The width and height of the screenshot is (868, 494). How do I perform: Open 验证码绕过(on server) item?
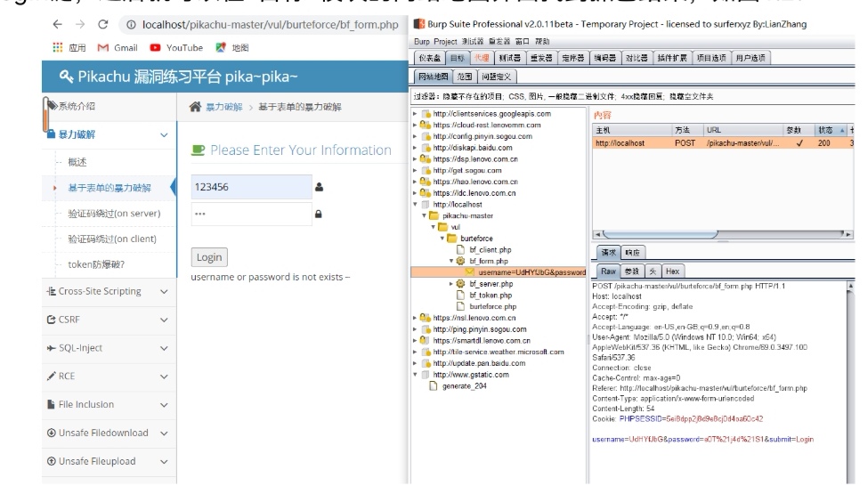coord(114,214)
